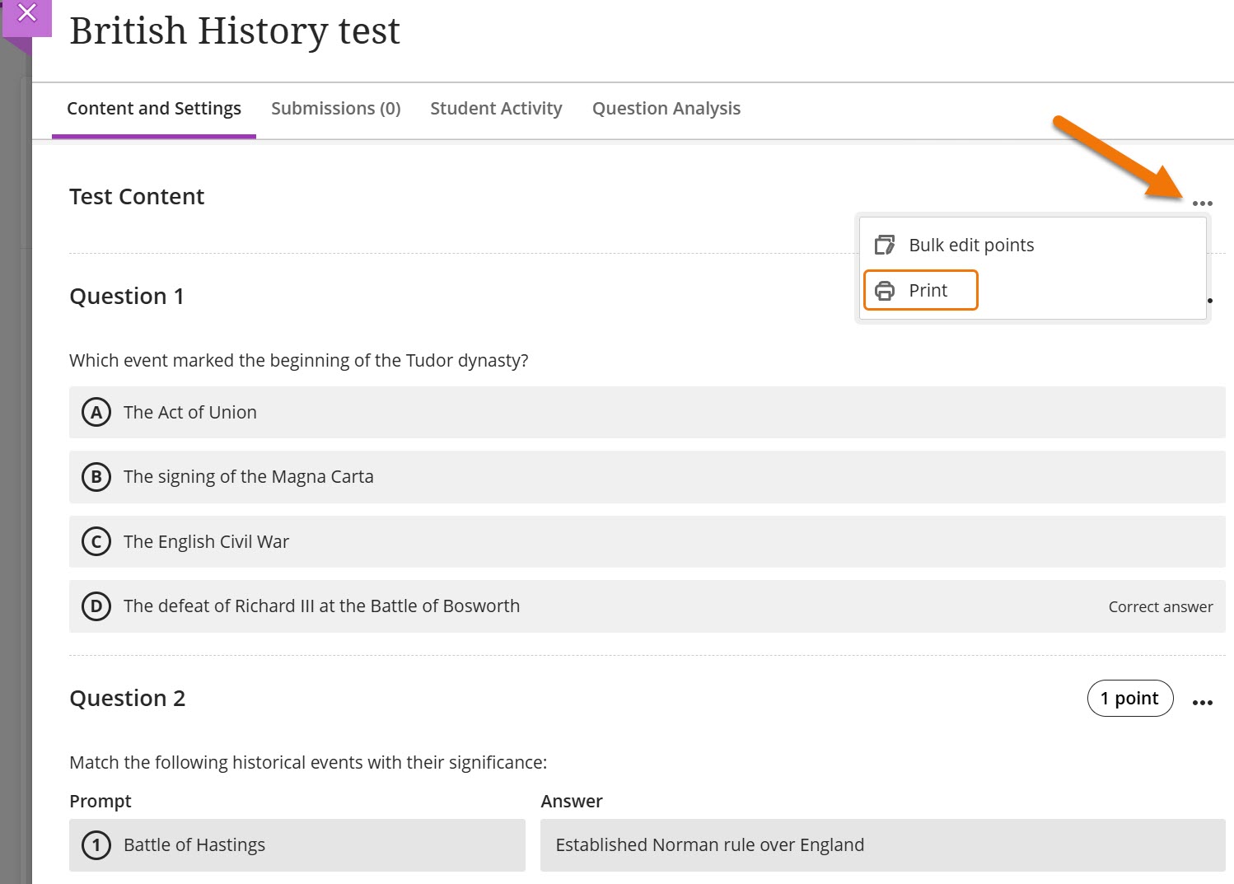Select the Bulk edit points menu entry
The height and width of the screenshot is (884, 1234).
971,245
